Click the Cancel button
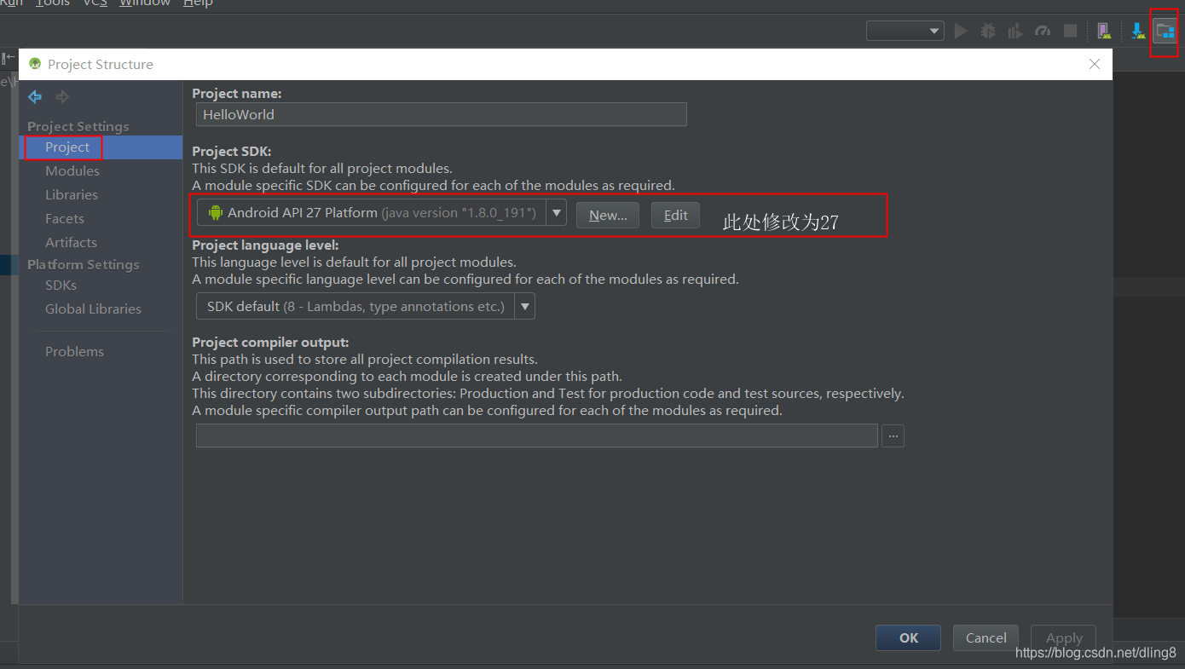 [x=986, y=637]
